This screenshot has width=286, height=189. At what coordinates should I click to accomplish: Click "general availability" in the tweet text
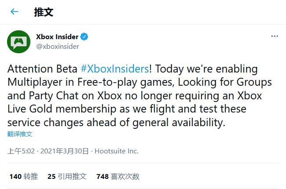176,122
